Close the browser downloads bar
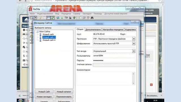The width and height of the screenshot is (181, 102). 161,95
